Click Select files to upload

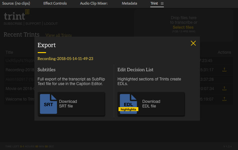(183, 27)
